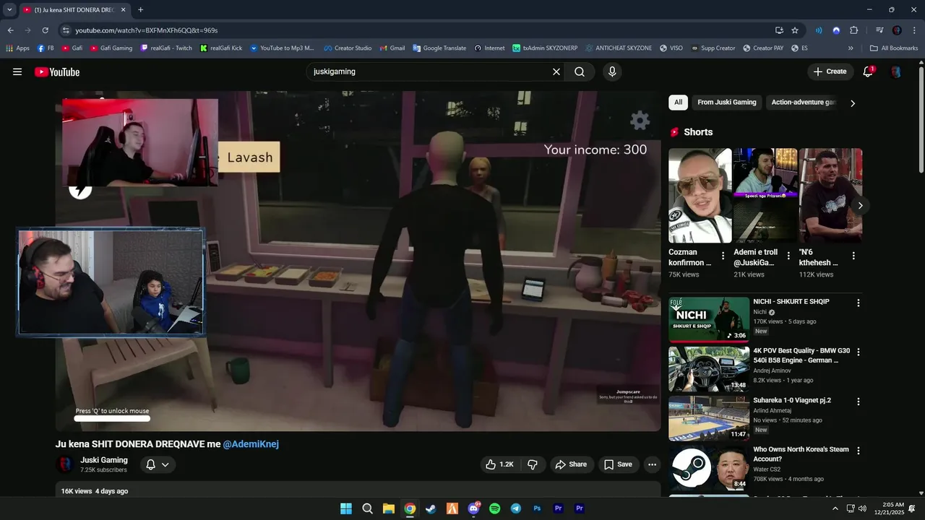Share the video
This screenshot has height=520, width=925.
[x=571, y=464]
